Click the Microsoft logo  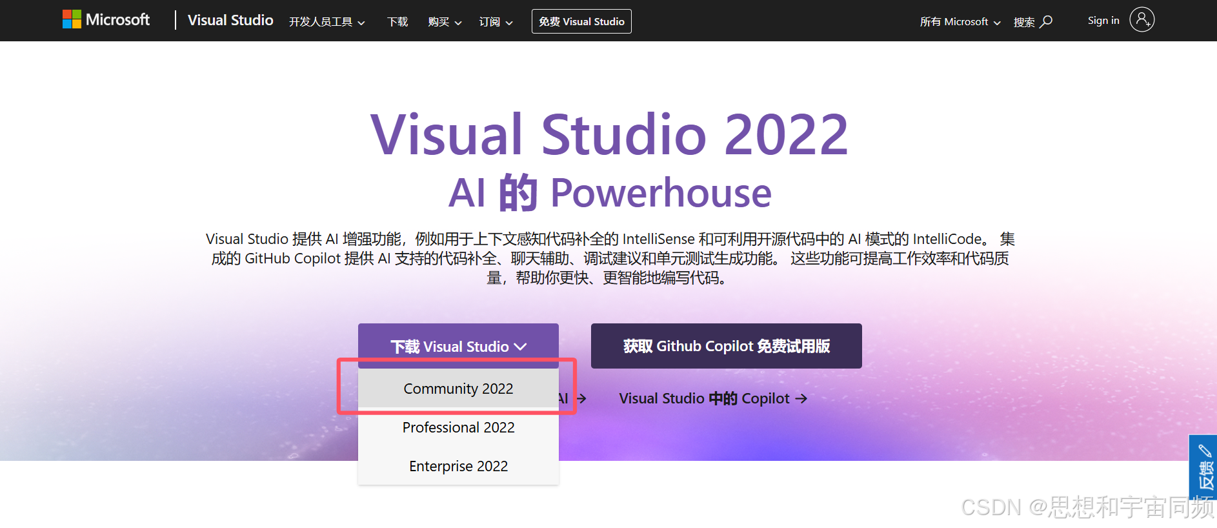pos(106,19)
